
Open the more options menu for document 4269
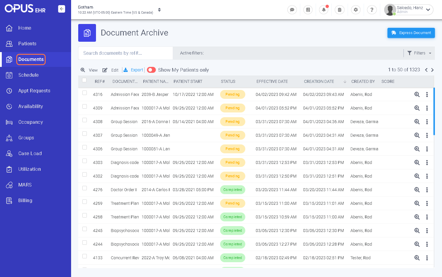coord(427,203)
